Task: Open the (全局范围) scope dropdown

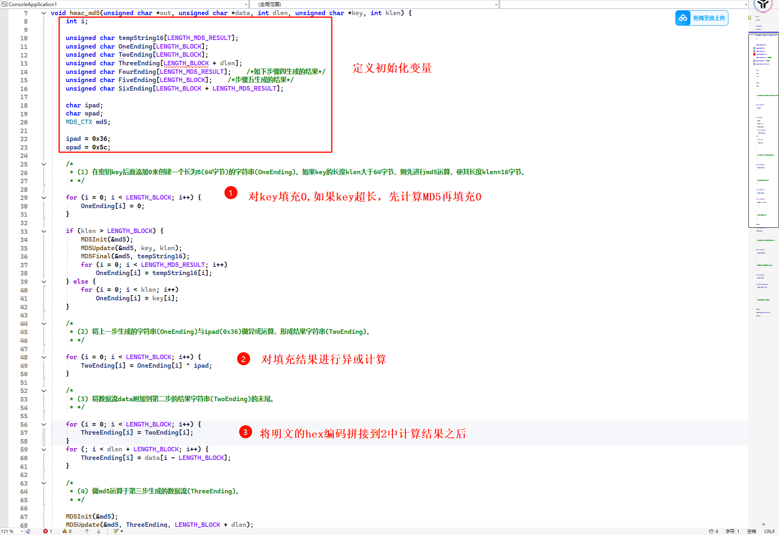Action: (496, 4)
